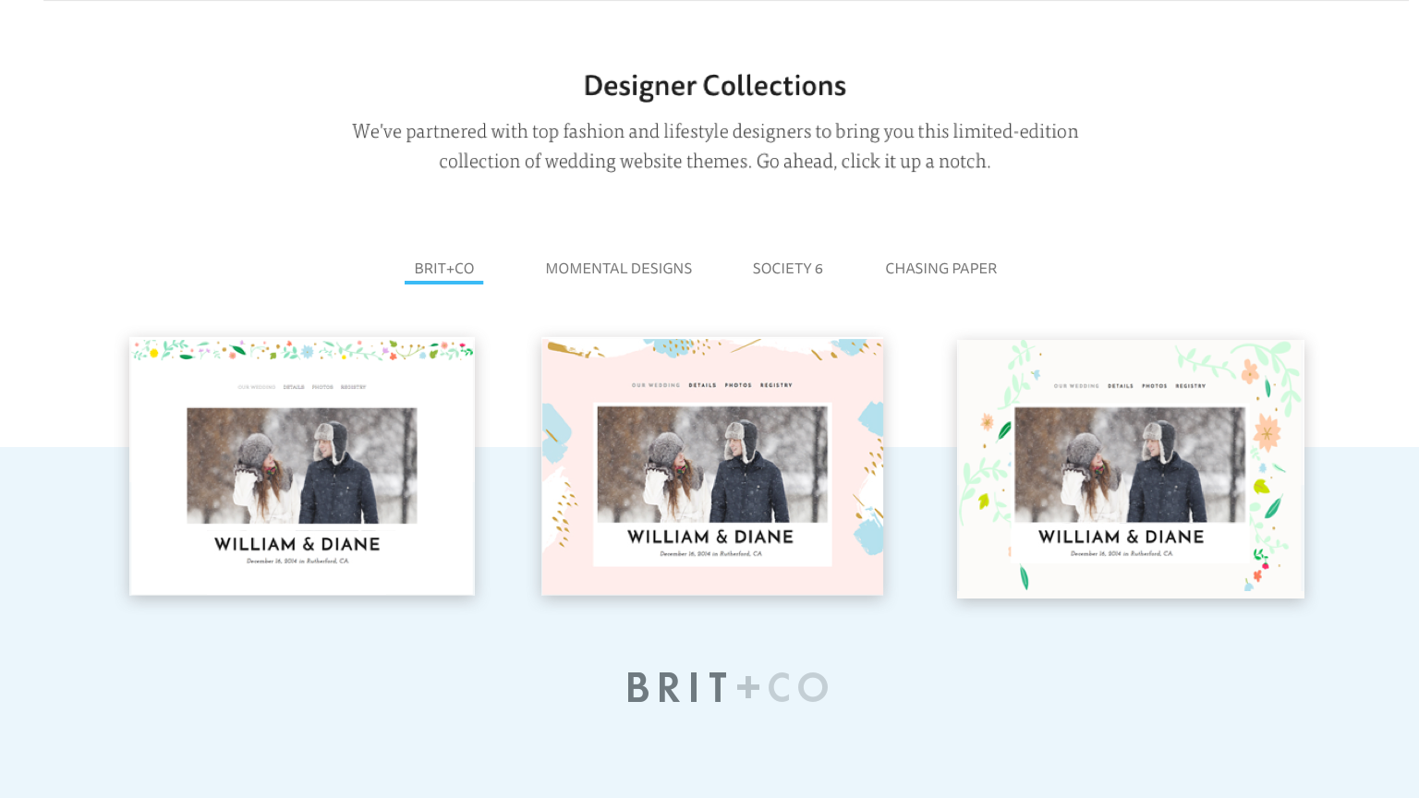Click WILLIAM & DIANE title in the first theme
Image resolution: width=1419 pixels, height=798 pixels.
point(297,544)
